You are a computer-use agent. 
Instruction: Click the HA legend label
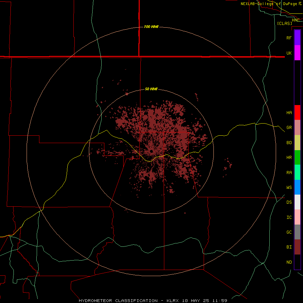[x=289, y=112]
